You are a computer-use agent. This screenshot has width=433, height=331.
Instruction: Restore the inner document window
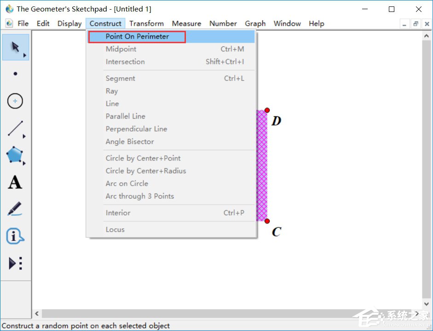coord(416,24)
